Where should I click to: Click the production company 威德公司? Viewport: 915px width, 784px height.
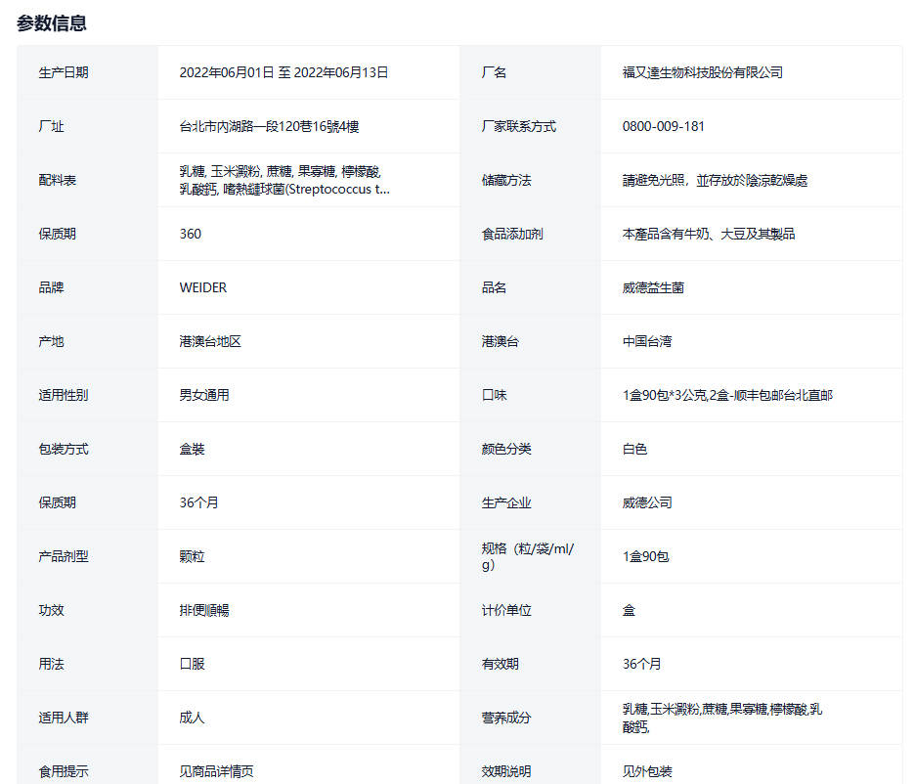647,502
